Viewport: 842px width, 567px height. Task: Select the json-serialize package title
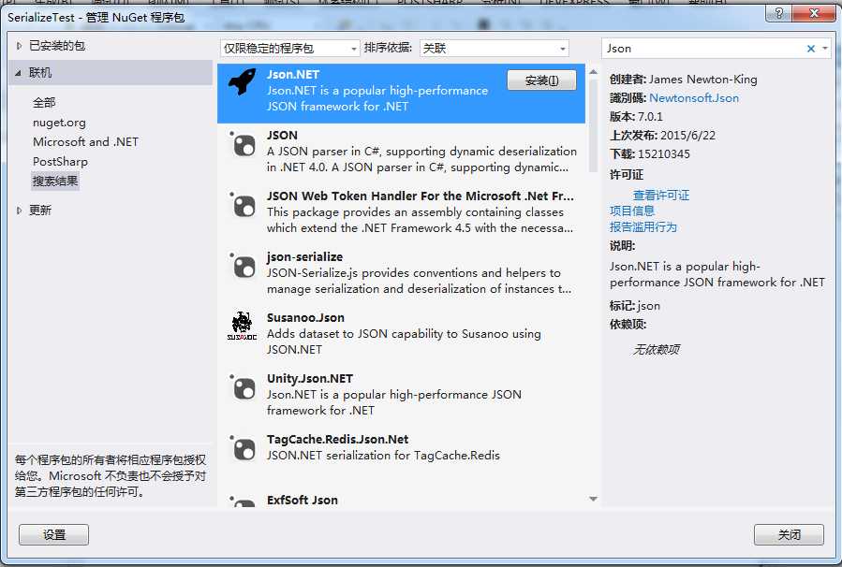click(x=304, y=257)
